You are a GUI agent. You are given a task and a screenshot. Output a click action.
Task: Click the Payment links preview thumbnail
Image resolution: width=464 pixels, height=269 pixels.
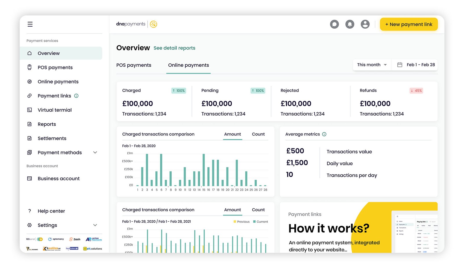click(x=414, y=232)
